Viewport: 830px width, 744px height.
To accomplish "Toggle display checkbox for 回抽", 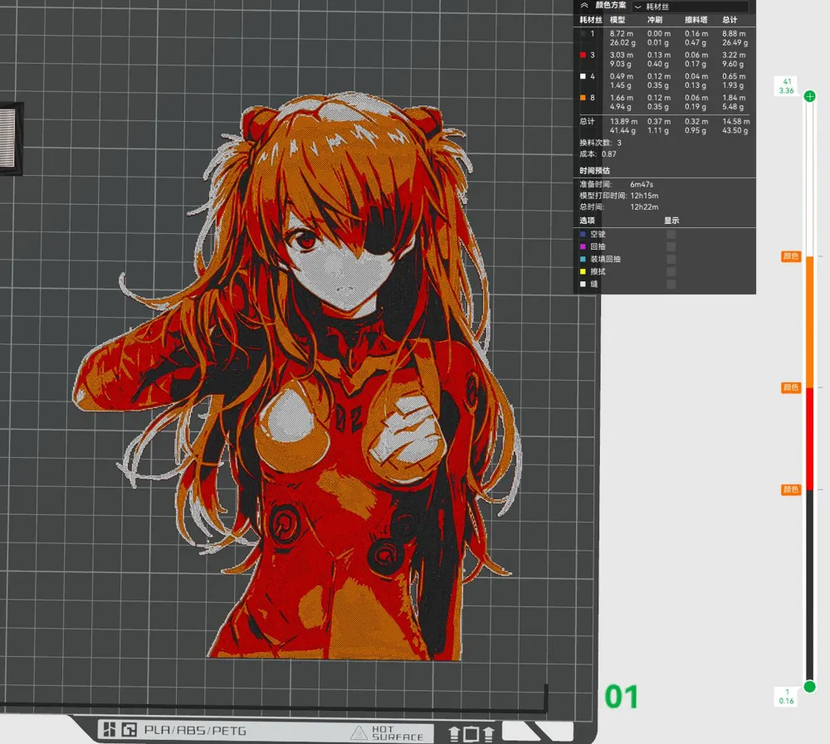I will (671, 246).
